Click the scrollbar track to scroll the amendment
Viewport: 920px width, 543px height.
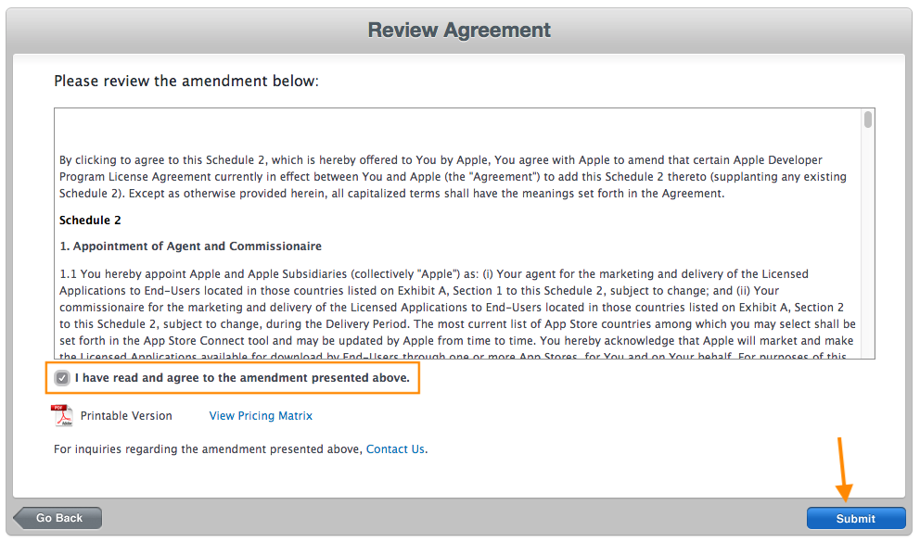[866, 259]
